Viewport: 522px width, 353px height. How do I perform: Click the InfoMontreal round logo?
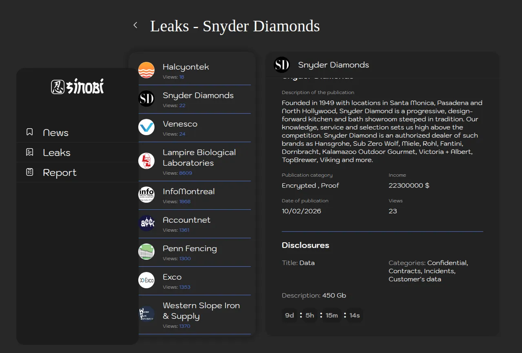click(x=146, y=195)
